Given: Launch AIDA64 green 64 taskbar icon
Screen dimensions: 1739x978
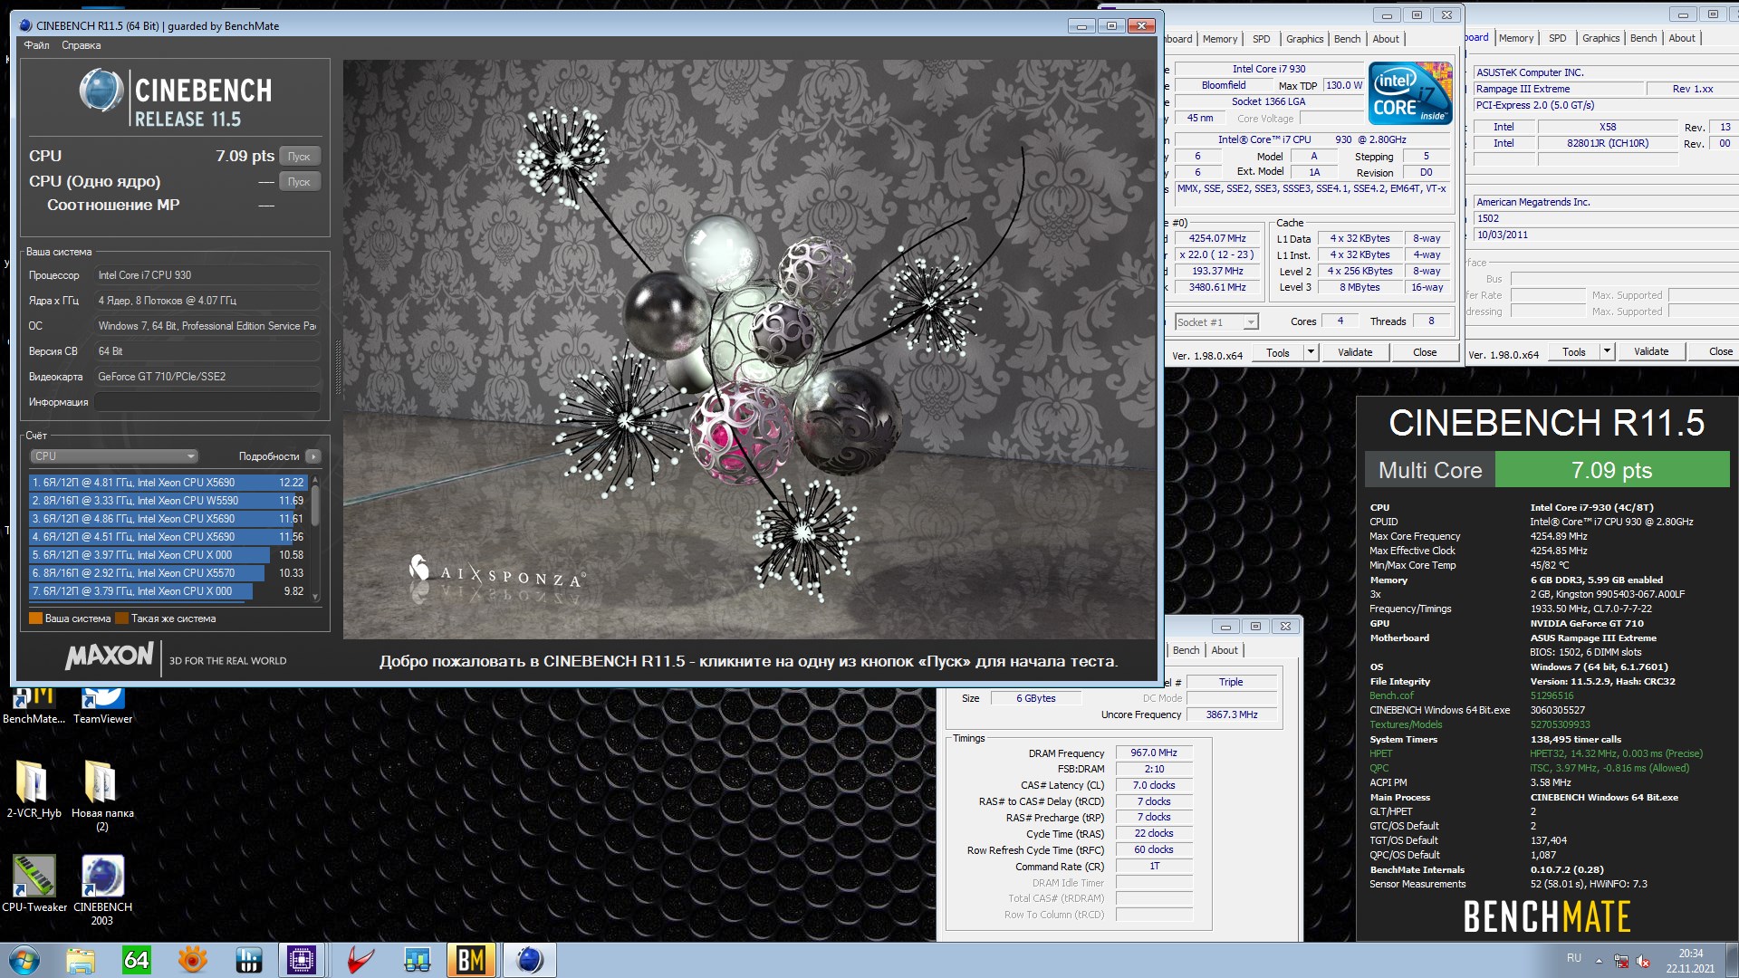Looking at the screenshot, I should 137,960.
